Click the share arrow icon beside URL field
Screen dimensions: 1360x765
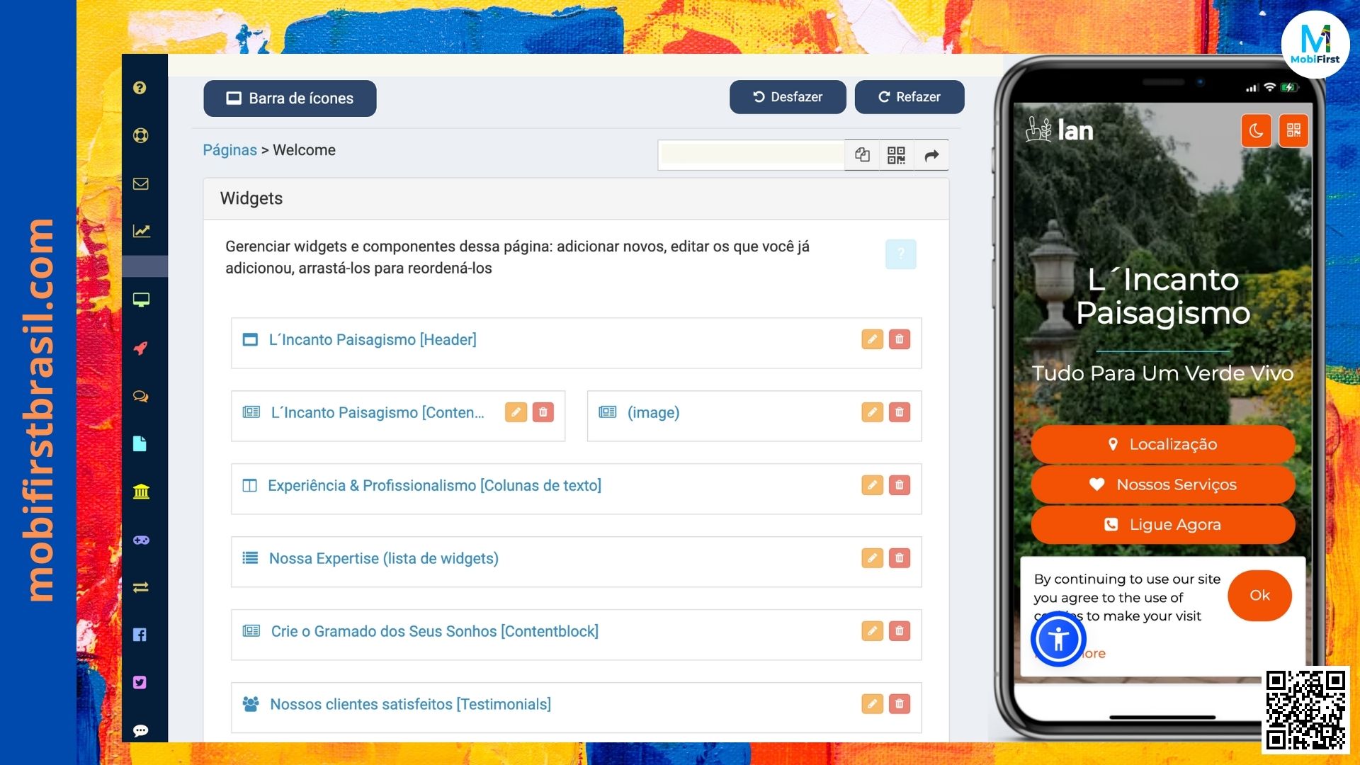(x=931, y=155)
